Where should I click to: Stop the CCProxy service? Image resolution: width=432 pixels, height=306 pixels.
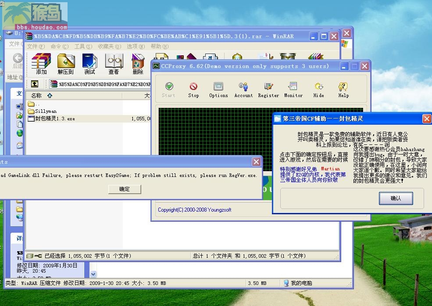point(193,90)
